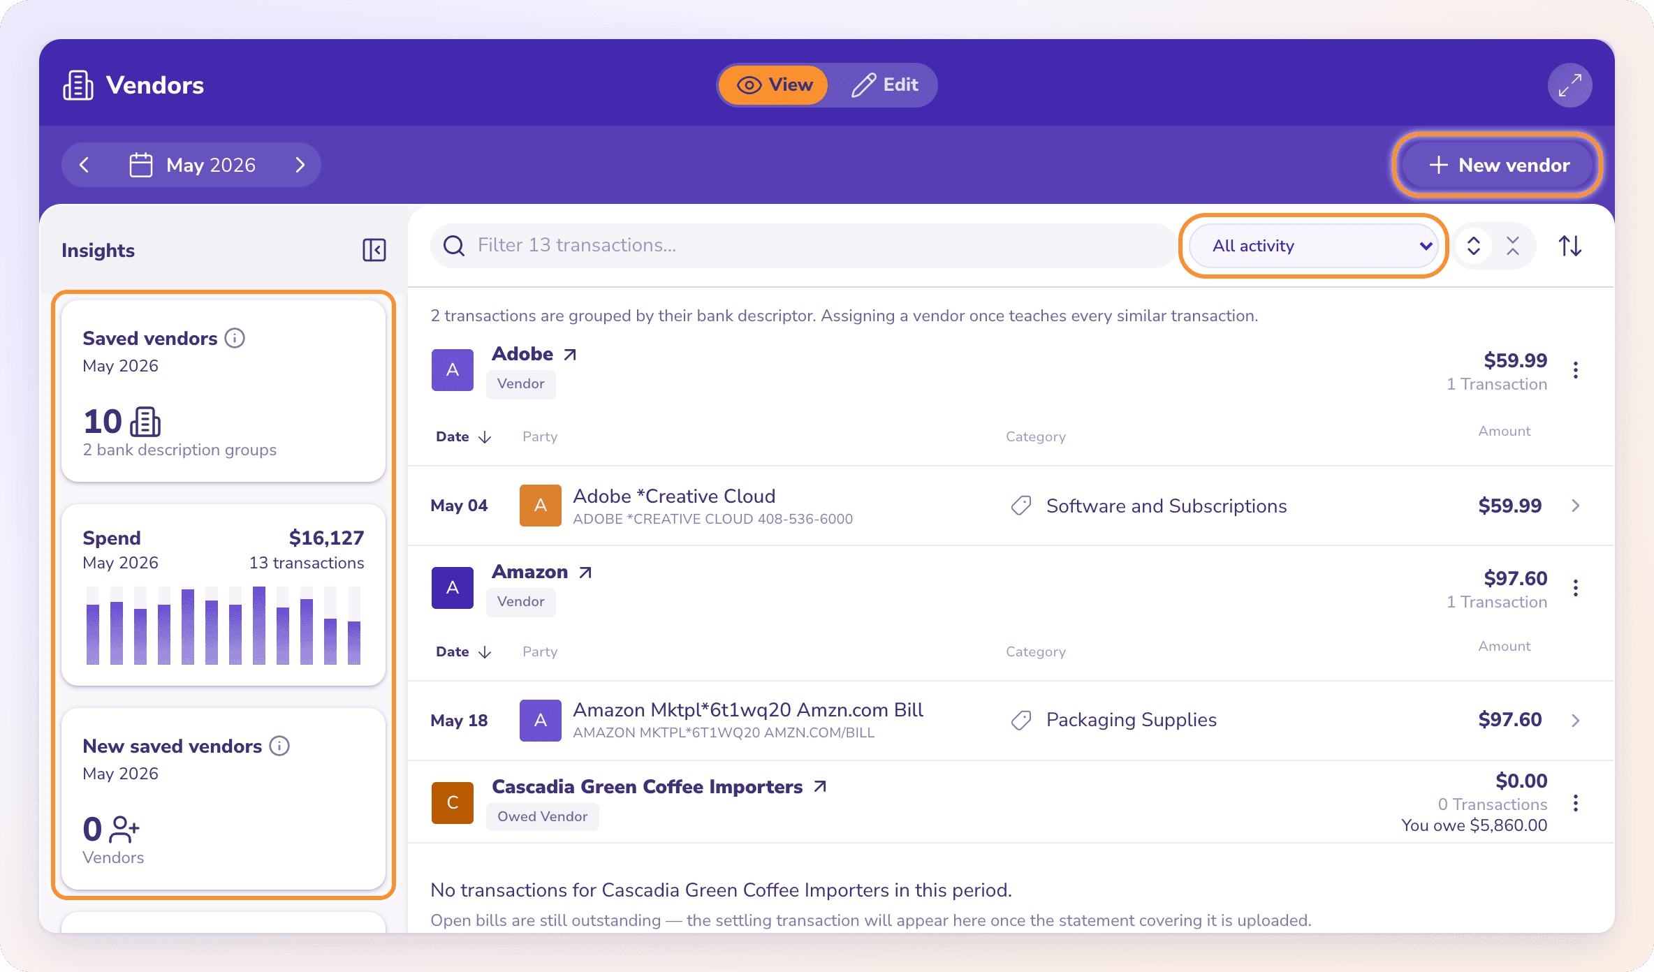This screenshot has width=1654, height=972.
Task: Click the Filter transactions search field
Action: tap(803, 245)
